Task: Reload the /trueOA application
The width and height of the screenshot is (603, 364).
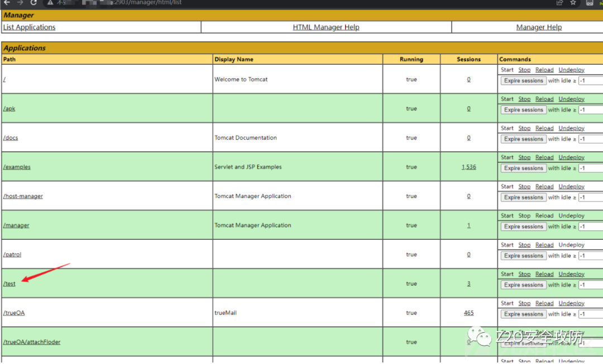Action: [x=544, y=303]
